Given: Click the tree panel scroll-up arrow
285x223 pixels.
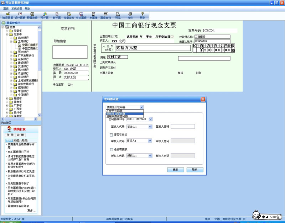Looking at the screenshot, I should (x=39, y=27).
